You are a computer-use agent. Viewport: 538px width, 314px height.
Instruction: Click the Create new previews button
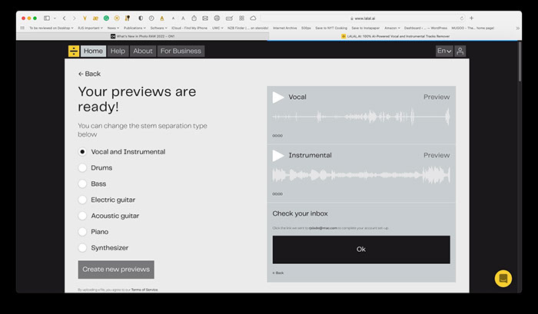116,269
